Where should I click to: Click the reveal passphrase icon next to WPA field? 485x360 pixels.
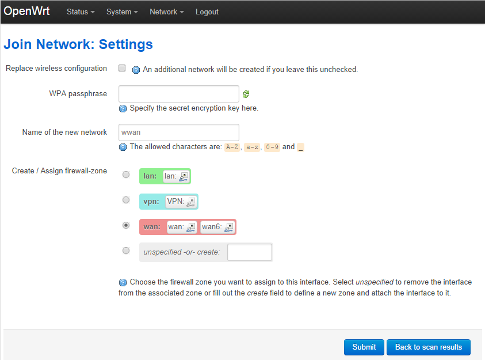click(246, 94)
